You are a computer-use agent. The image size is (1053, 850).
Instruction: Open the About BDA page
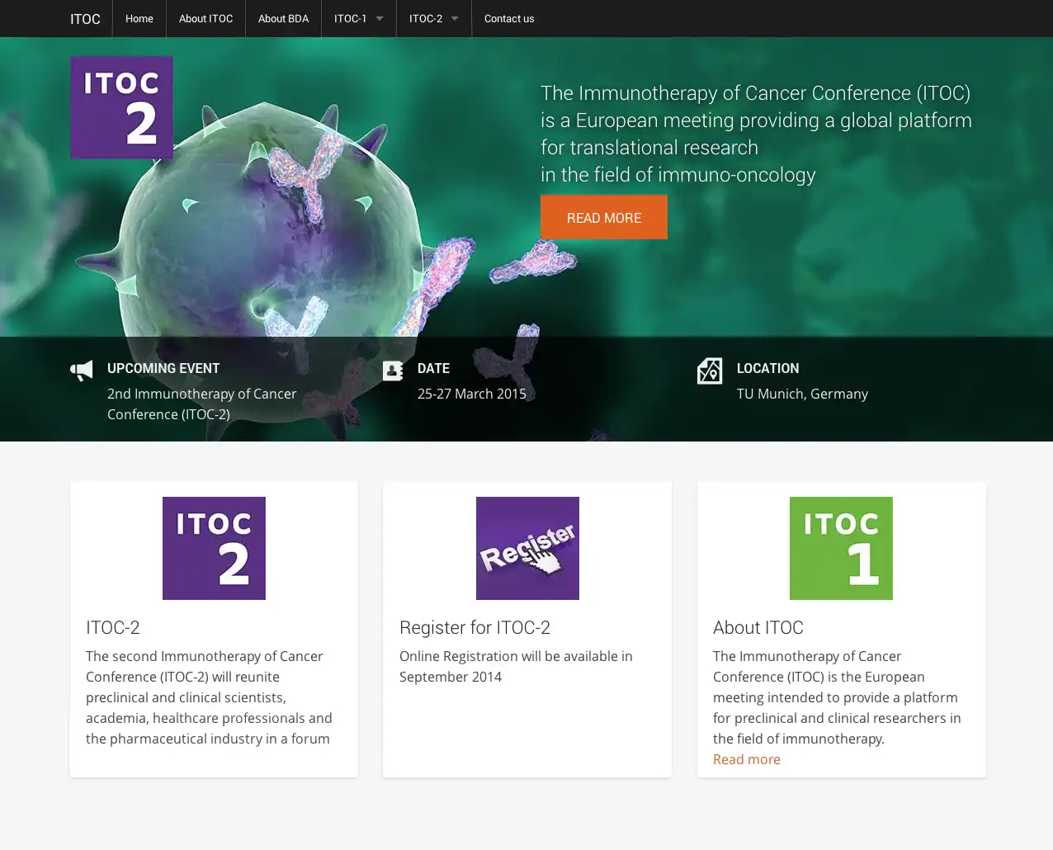[283, 18]
